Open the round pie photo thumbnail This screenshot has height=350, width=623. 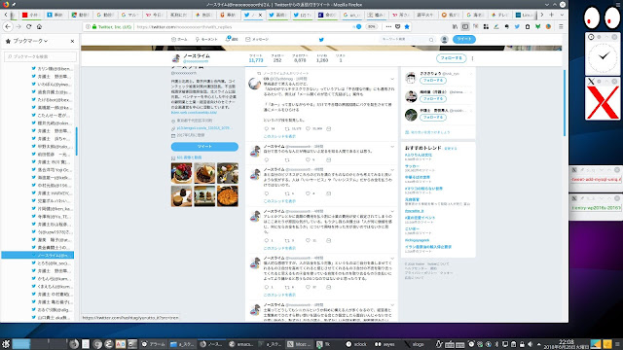coord(228,196)
